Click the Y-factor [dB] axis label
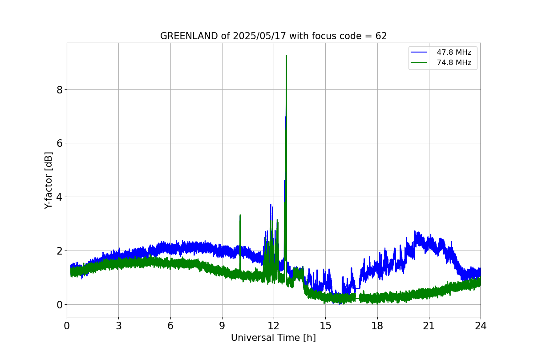Viewport: 534px width, 356px height. (x=49, y=180)
